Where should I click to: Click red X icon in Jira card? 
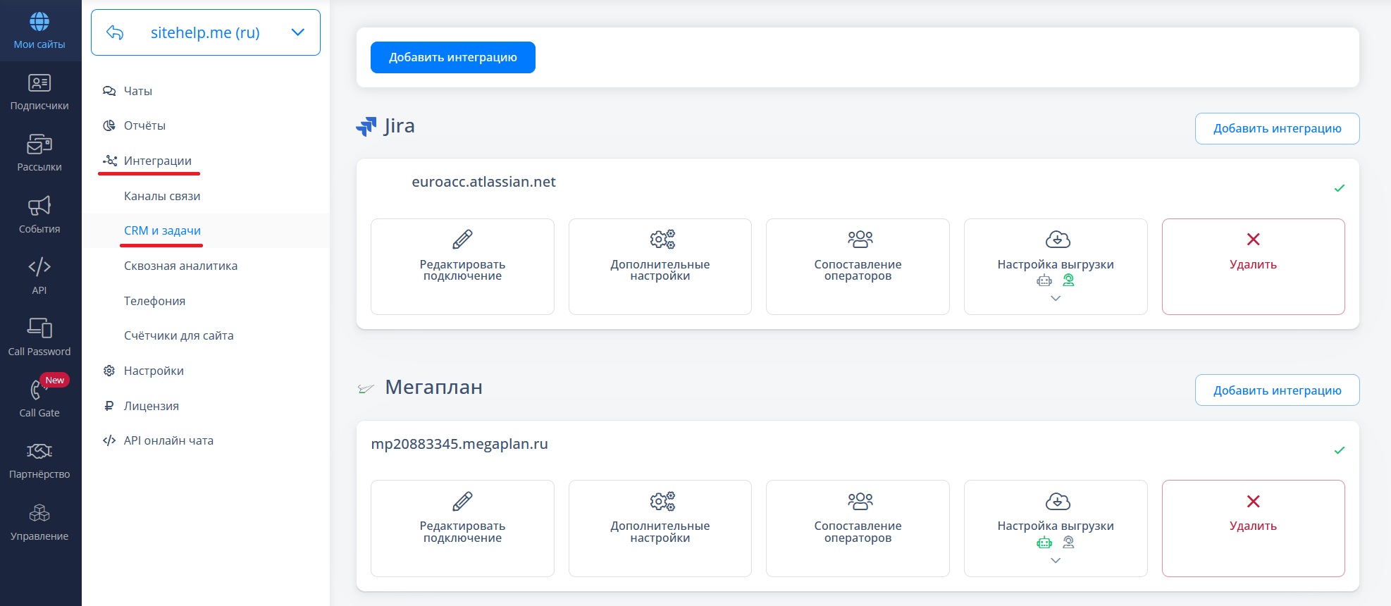[1253, 240]
